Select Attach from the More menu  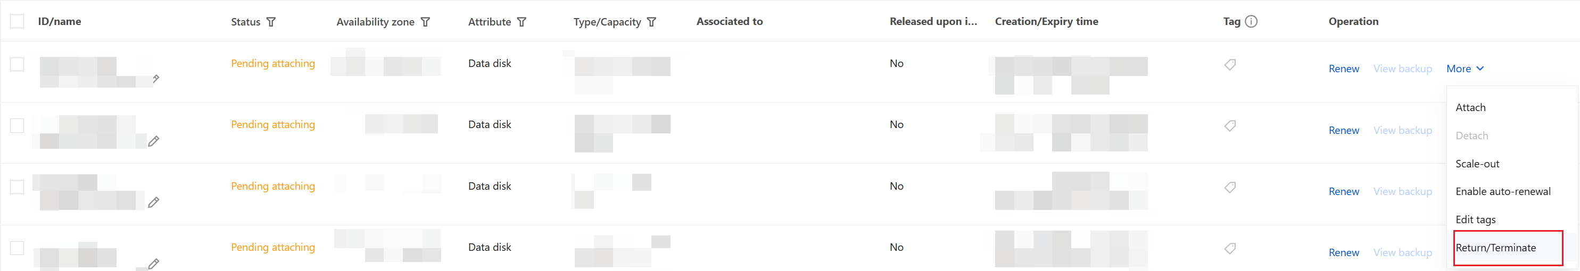point(1470,107)
